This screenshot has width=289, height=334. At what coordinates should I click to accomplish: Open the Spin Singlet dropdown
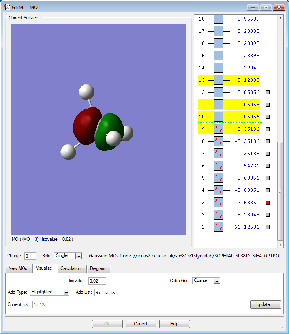[x=78, y=256]
